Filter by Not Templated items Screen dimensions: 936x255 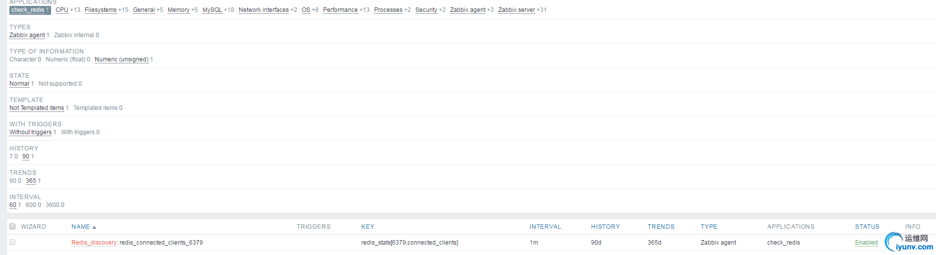pyautogui.click(x=37, y=108)
